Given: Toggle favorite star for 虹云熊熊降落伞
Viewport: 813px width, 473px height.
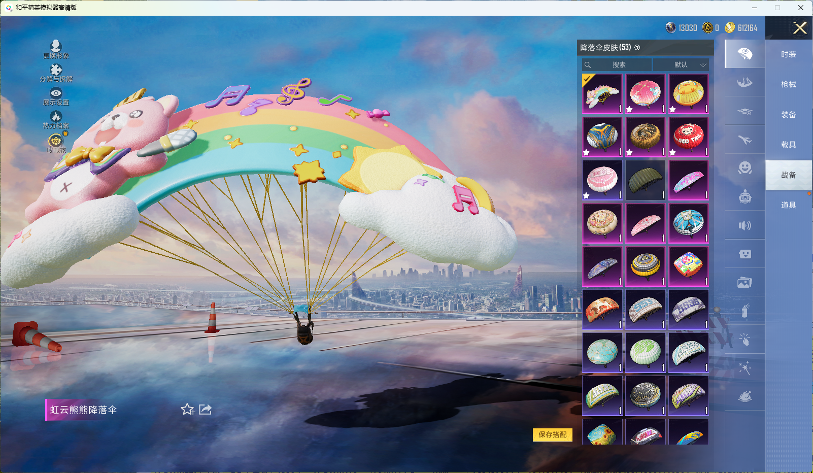Looking at the screenshot, I should pos(187,410).
